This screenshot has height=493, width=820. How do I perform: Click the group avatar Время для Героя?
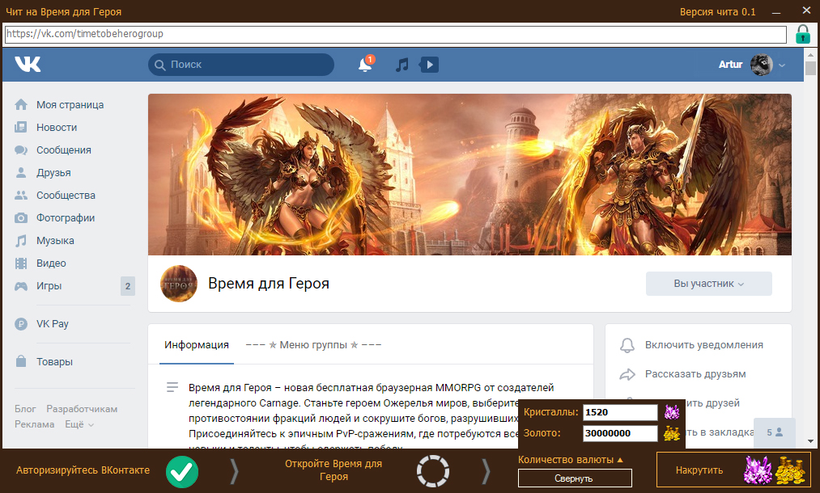coord(179,284)
